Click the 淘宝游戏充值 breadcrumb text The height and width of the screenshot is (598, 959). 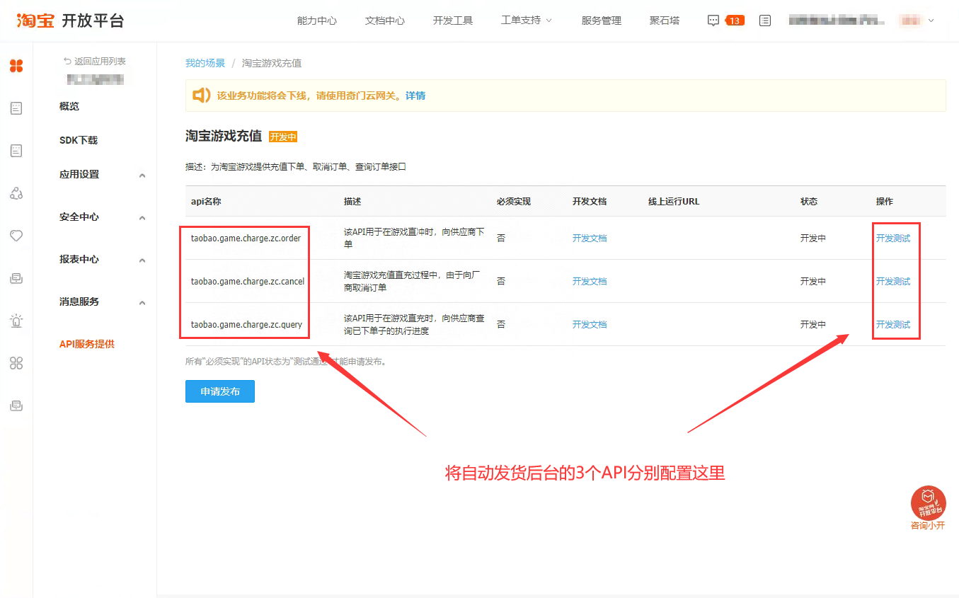pos(272,63)
